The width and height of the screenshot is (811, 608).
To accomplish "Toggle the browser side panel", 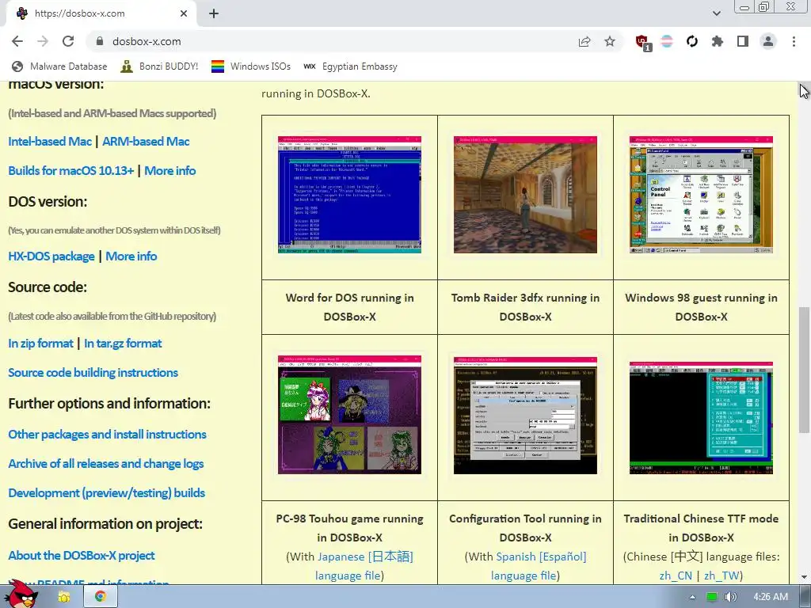I will point(743,41).
